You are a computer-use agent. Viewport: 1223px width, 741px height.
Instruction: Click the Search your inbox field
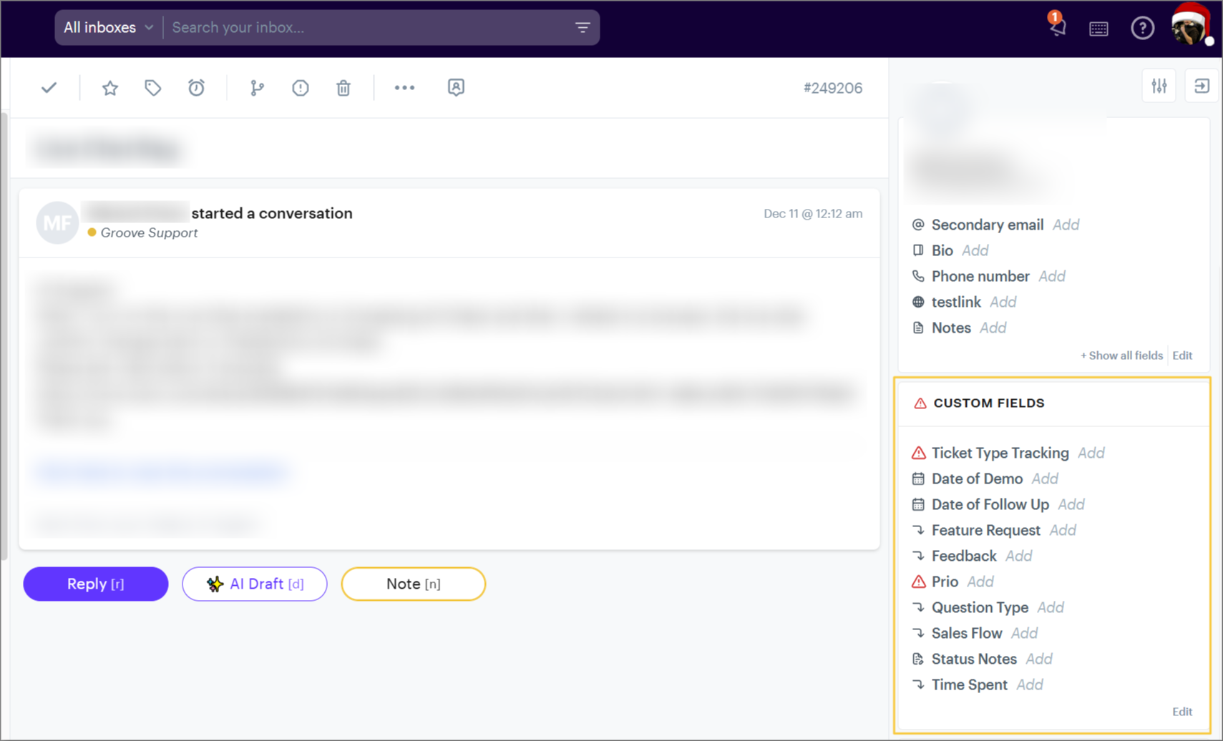pos(369,28)
